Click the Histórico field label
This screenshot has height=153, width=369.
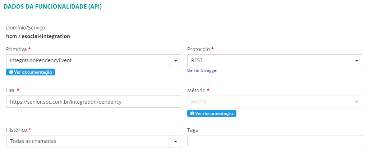point(17,130)
